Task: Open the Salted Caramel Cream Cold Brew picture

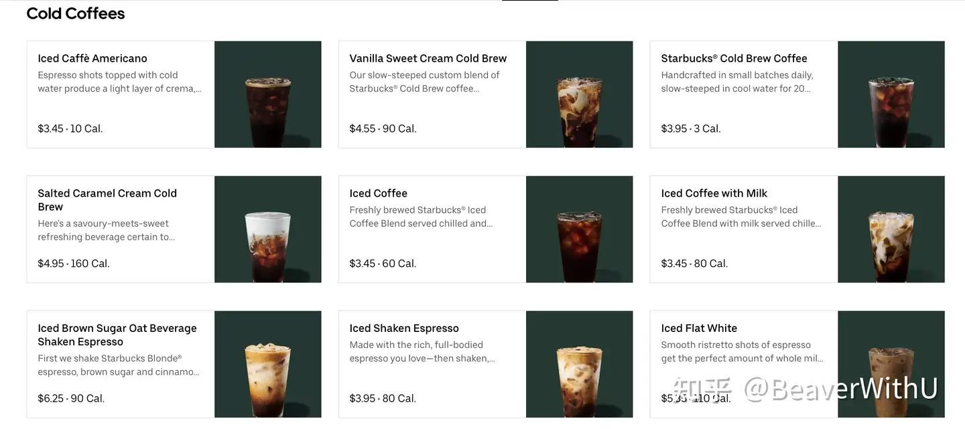Action: click(268, 230)
